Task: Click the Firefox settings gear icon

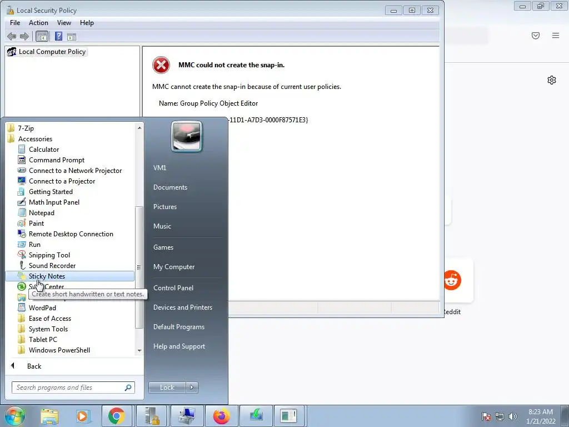Action: click(552, 80)
